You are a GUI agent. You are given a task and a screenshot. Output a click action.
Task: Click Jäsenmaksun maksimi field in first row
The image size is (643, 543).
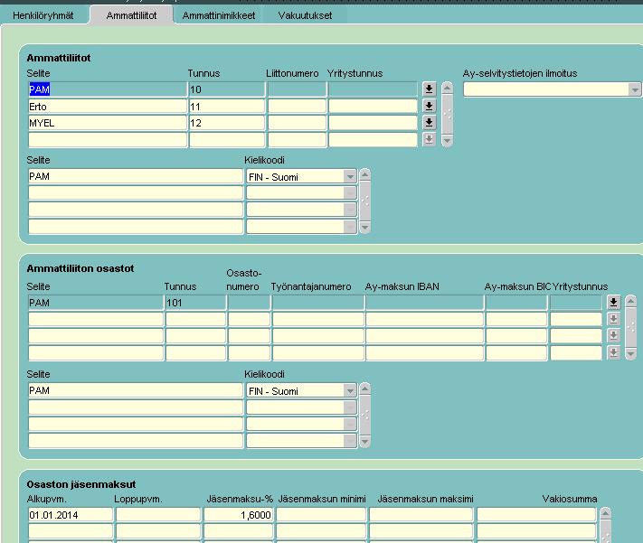421,515
